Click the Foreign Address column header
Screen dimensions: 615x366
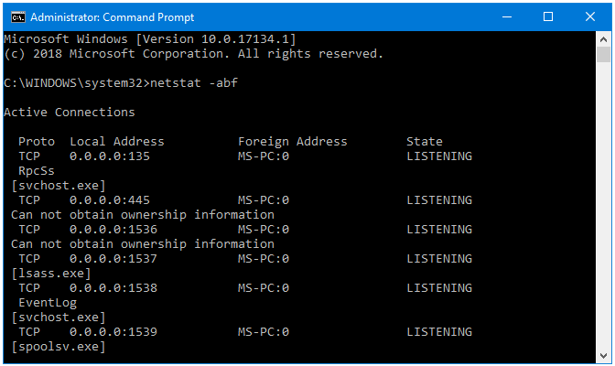pos(293,141)
